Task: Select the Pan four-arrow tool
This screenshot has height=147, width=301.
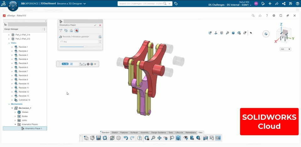Action: [x=159, y=138]
